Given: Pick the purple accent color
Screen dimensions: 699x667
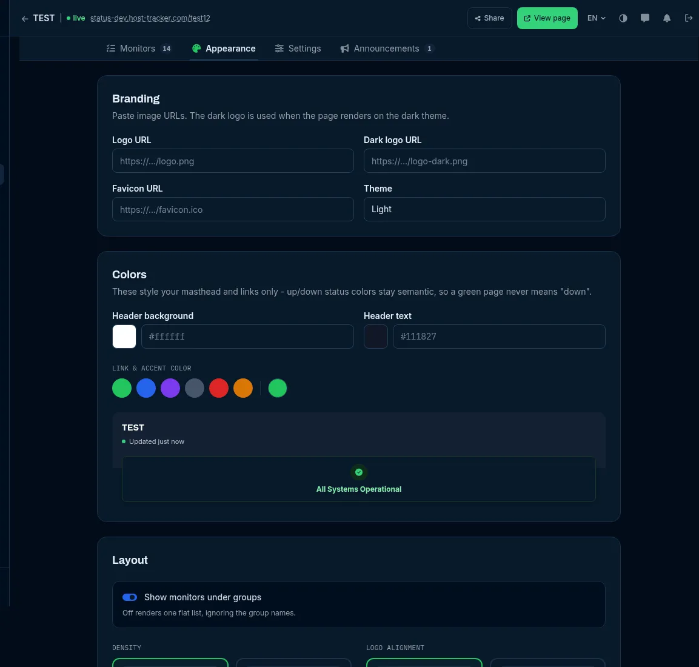Looking at the screenshot, I should [170, 388].
